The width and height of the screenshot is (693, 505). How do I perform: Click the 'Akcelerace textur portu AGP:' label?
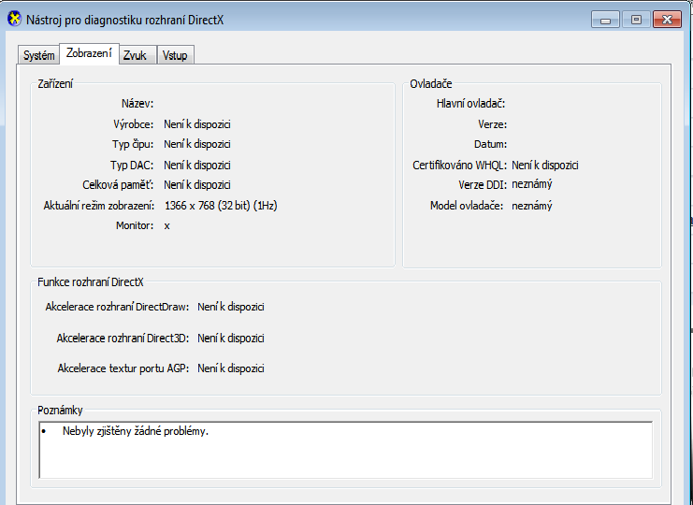(123, 368)
